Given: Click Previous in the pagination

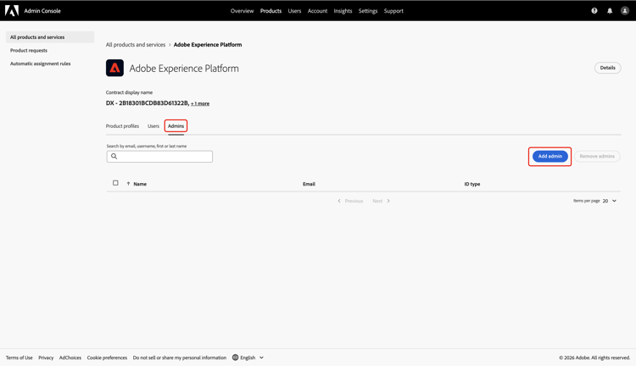Looking at the screenshot, I should tap(354, 201).
